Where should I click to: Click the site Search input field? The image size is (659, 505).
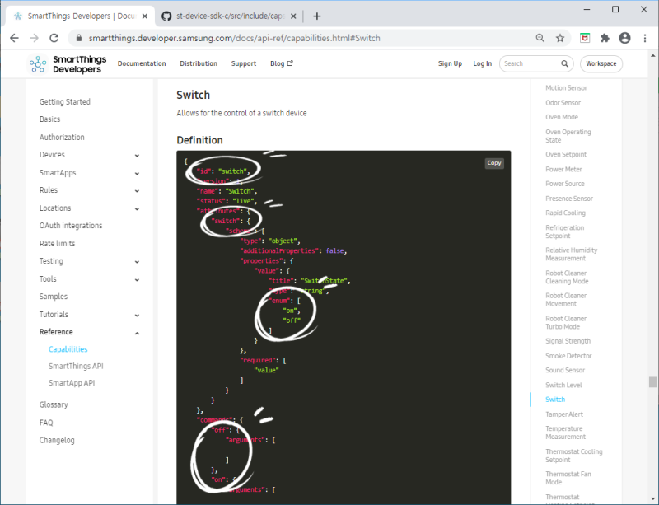(x=530, y=63)
